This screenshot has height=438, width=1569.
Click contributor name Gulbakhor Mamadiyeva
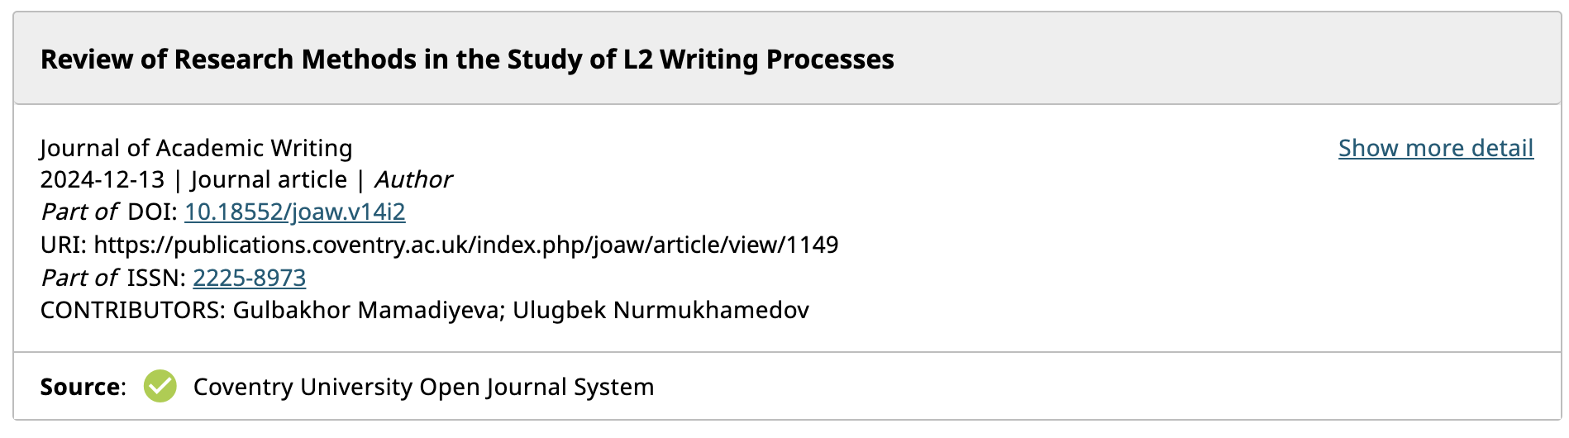[x=368, y=310]
